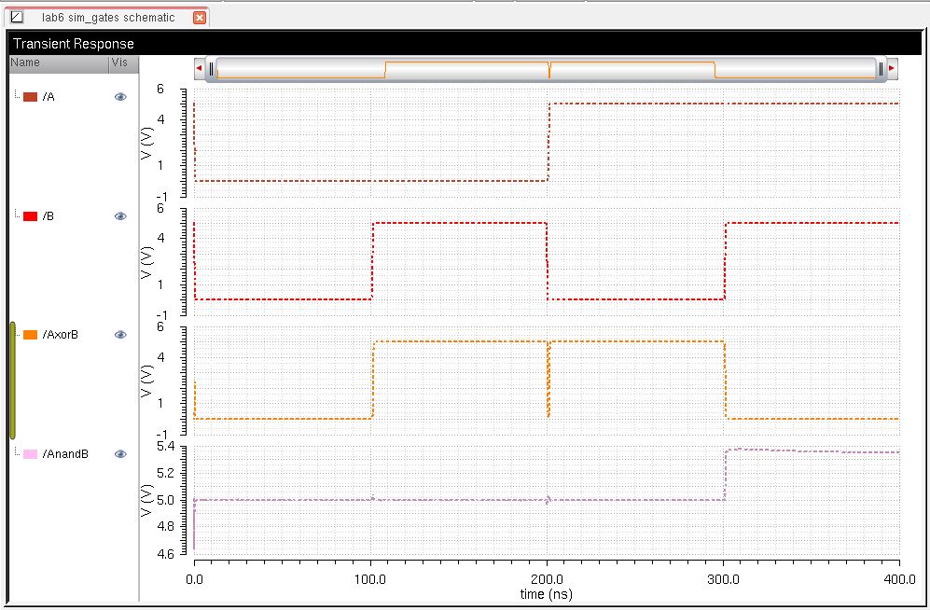Click the red color swatch for /B
Image resolution: width=930 pixels, height=610 pixels.
28,215
